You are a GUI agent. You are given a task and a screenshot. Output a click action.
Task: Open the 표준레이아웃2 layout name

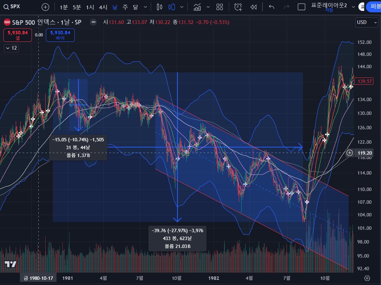pyautogui.click(x=329, y=5)
